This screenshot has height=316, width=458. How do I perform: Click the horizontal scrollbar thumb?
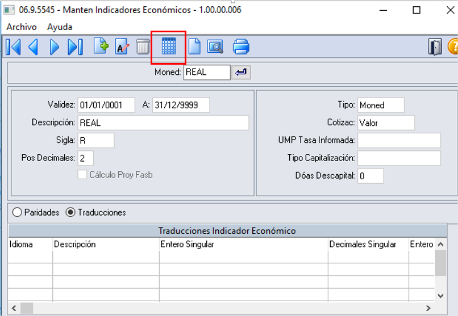[27, 308]
